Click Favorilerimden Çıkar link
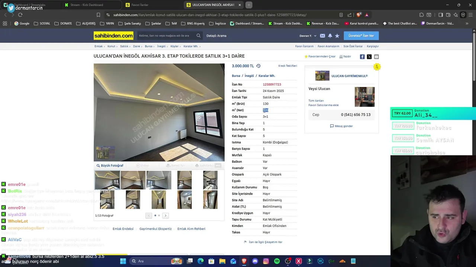 pyautogui.click(x=320, y=56)
